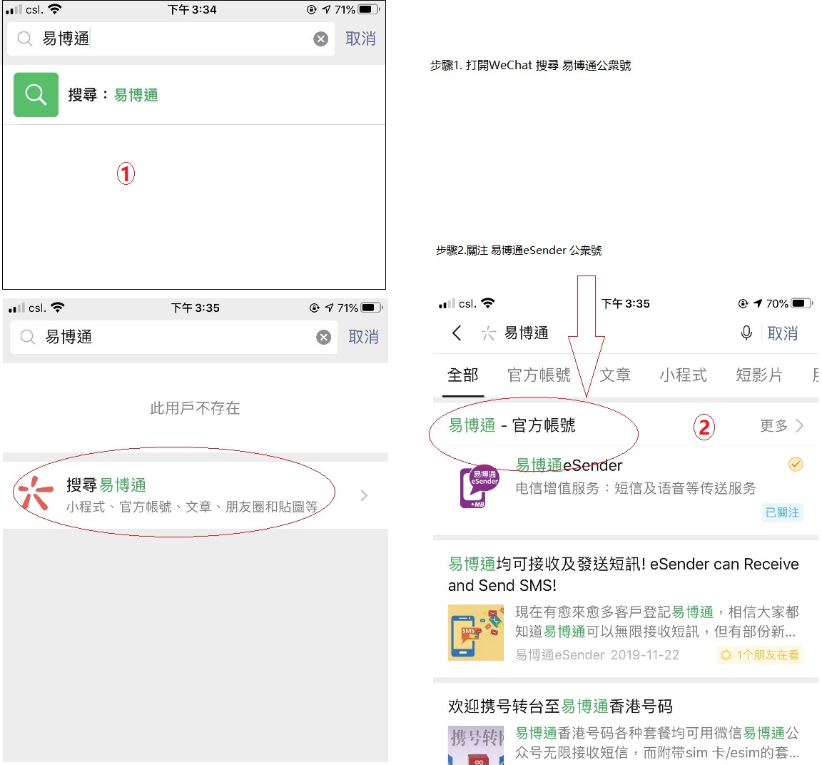Image resolution: width=822 pixels, height=765 pixels.
Task: Select the 搜尋：易博通 suggestion row
Action: 194,95
